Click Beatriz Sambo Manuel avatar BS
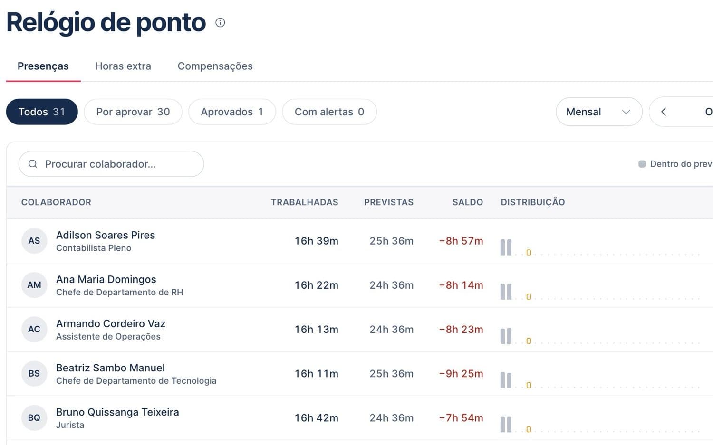713x445 pixels. point(34,373)
